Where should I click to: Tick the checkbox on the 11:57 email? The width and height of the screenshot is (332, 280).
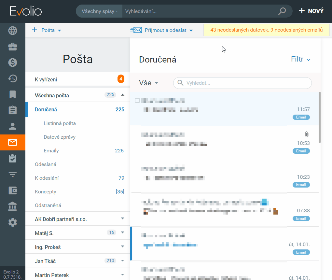(137, 100)
